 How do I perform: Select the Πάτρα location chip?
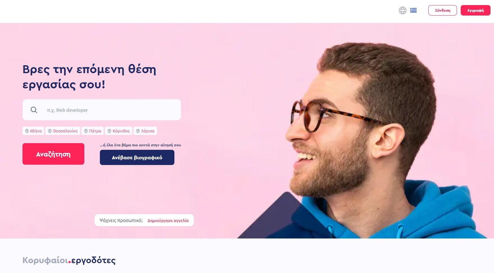(93, 131)
